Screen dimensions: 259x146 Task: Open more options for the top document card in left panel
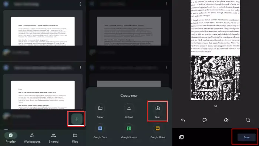click(80, 4)
